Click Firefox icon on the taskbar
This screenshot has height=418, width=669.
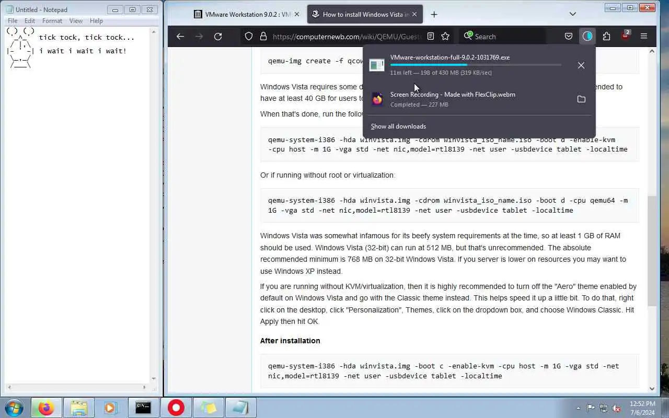pos(46,408)
